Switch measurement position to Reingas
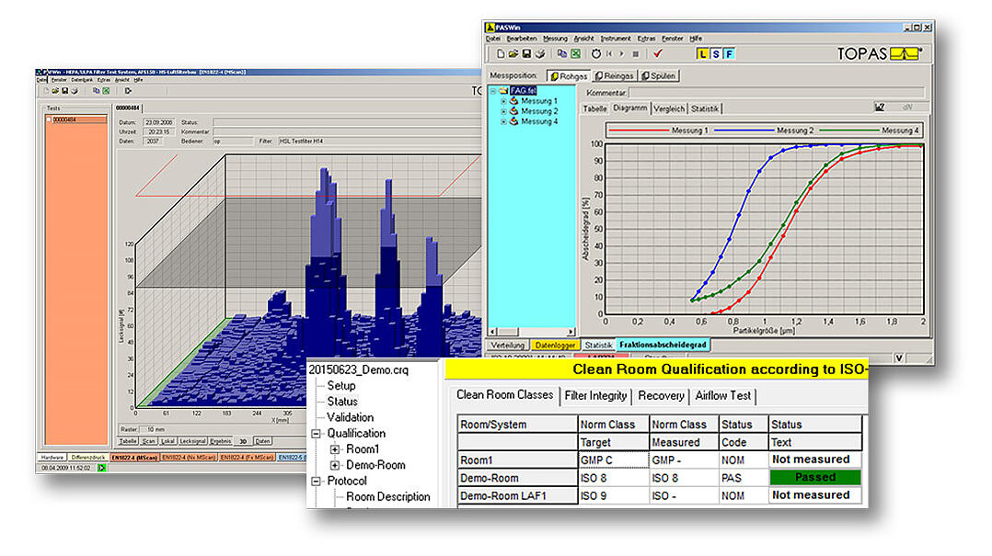 pyautogui.click(x=614, y=75)
